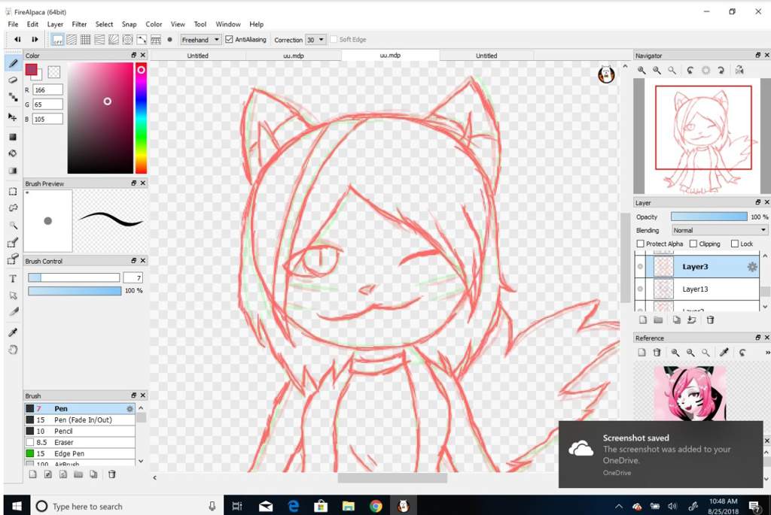771x515 pixels.
Task: Pick the Magic Wand tool
Action: [13, 226]
